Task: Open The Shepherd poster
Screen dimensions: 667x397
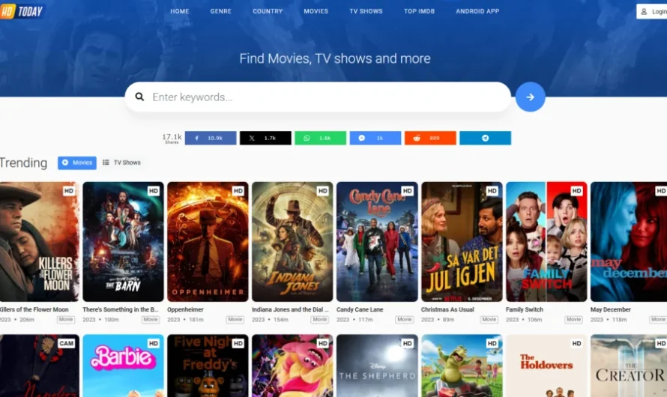Action: pyautogui.click(x=377, y=366)
